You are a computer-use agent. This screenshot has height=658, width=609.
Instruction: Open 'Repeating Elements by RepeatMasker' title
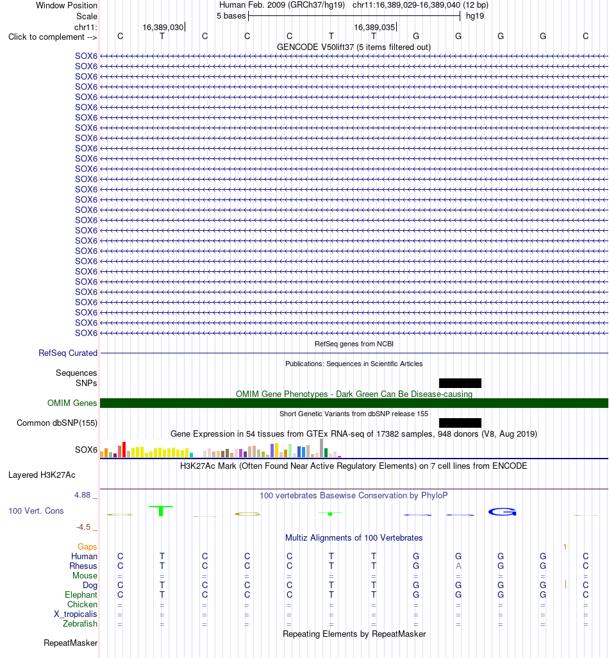pyautogui.click(x=354, y=634)
